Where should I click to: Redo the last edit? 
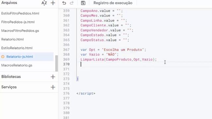(x=72, y=3)
